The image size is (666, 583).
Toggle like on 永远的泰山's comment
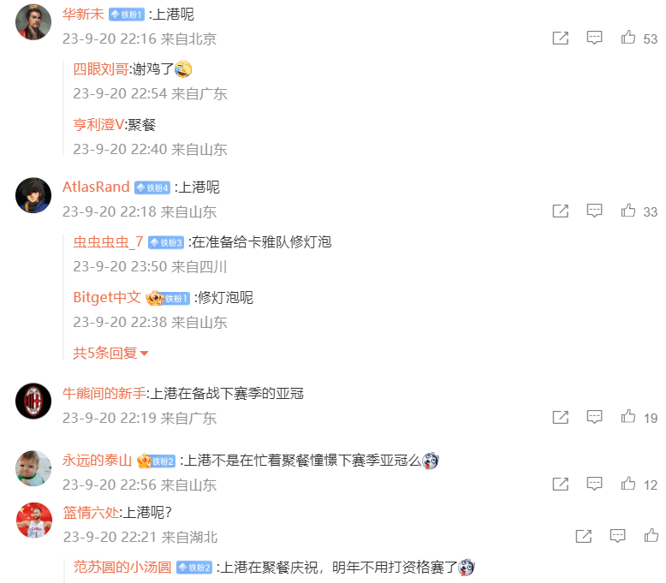(x=628, y=484)
